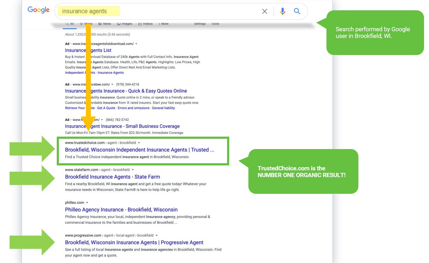Open Philleo Agency Insurance result
Screen dimensions: 429x263
[121, 209]
